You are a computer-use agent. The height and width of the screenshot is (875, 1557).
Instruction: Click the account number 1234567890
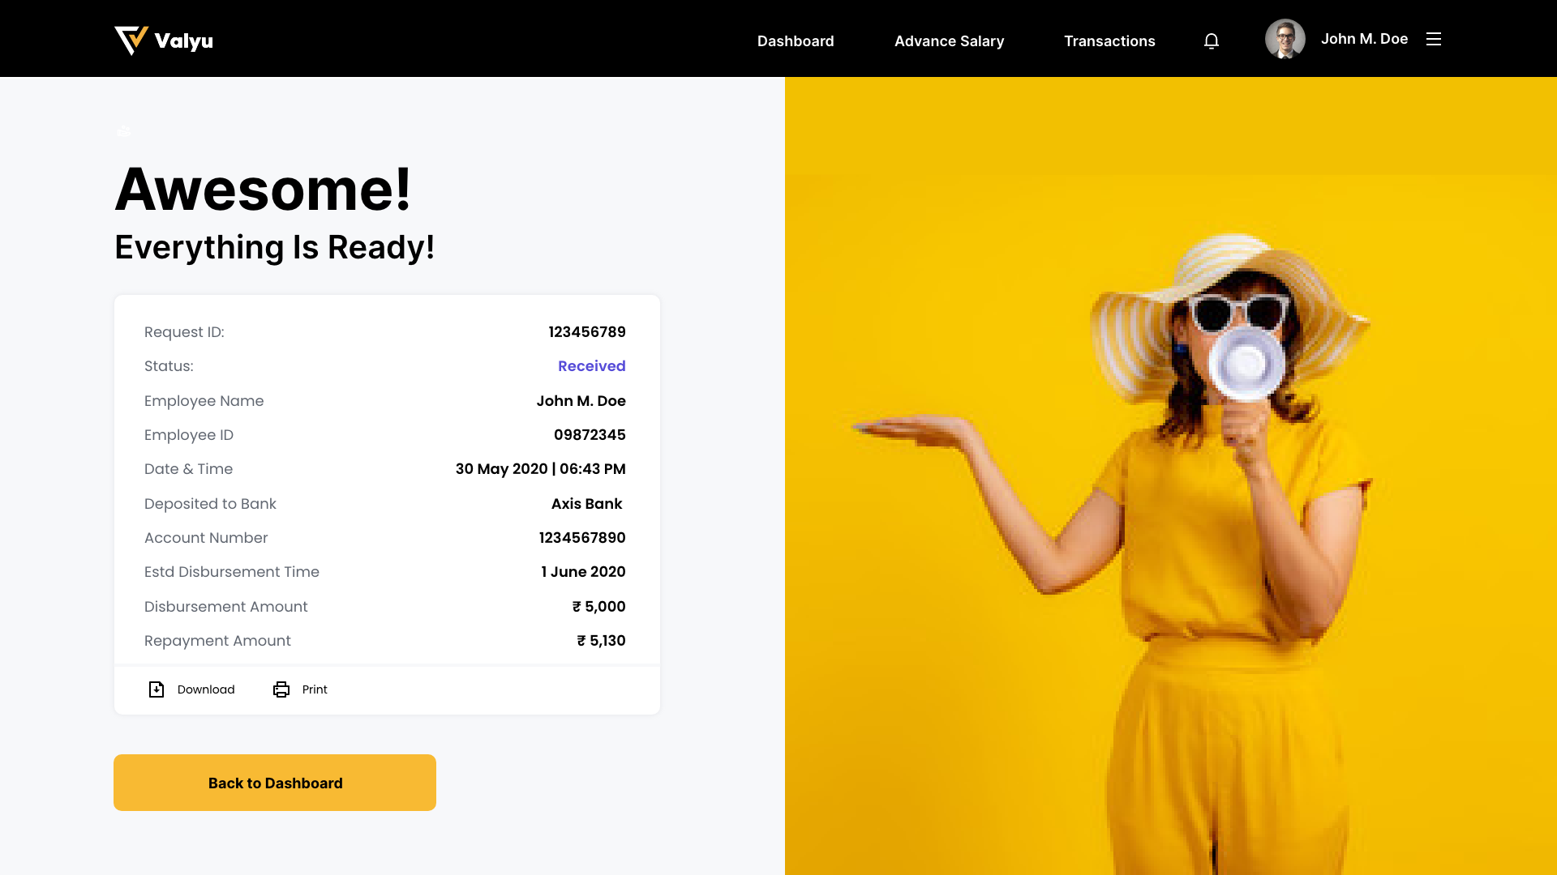coord(581,538)
